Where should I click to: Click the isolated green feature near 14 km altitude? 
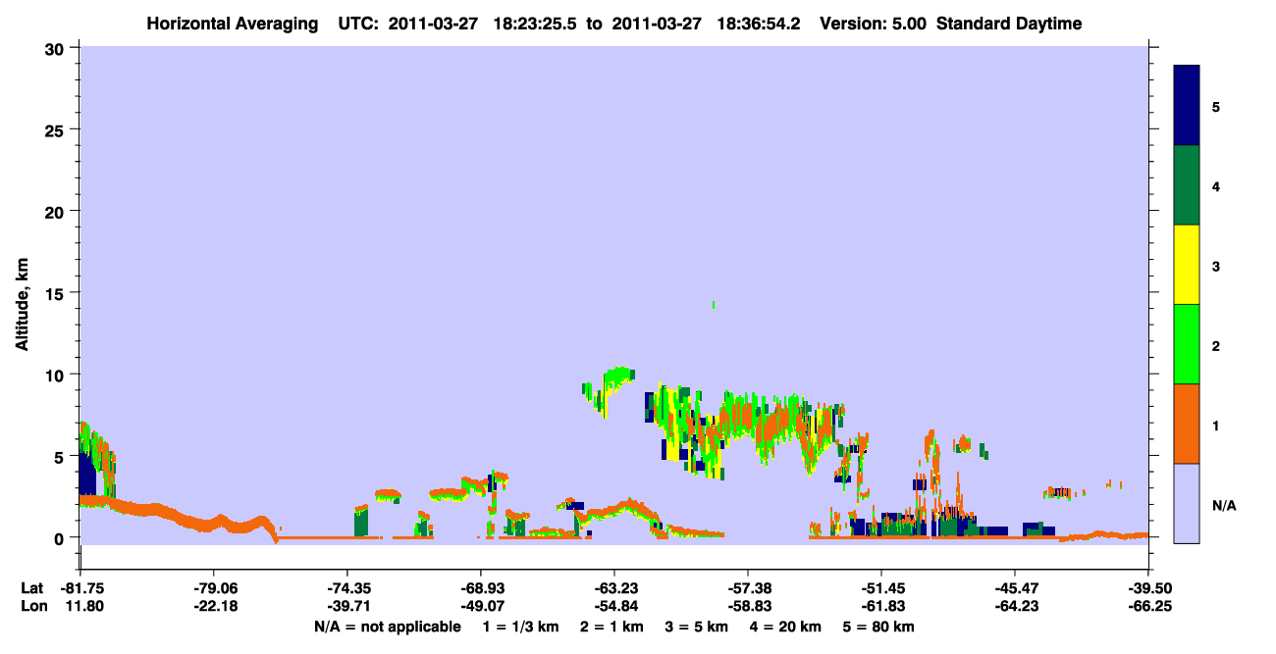pyautogui.click(x=713, y=305)
